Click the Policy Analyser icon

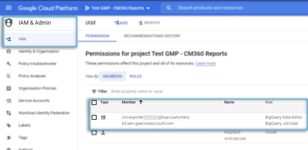[x=9, y=76]
